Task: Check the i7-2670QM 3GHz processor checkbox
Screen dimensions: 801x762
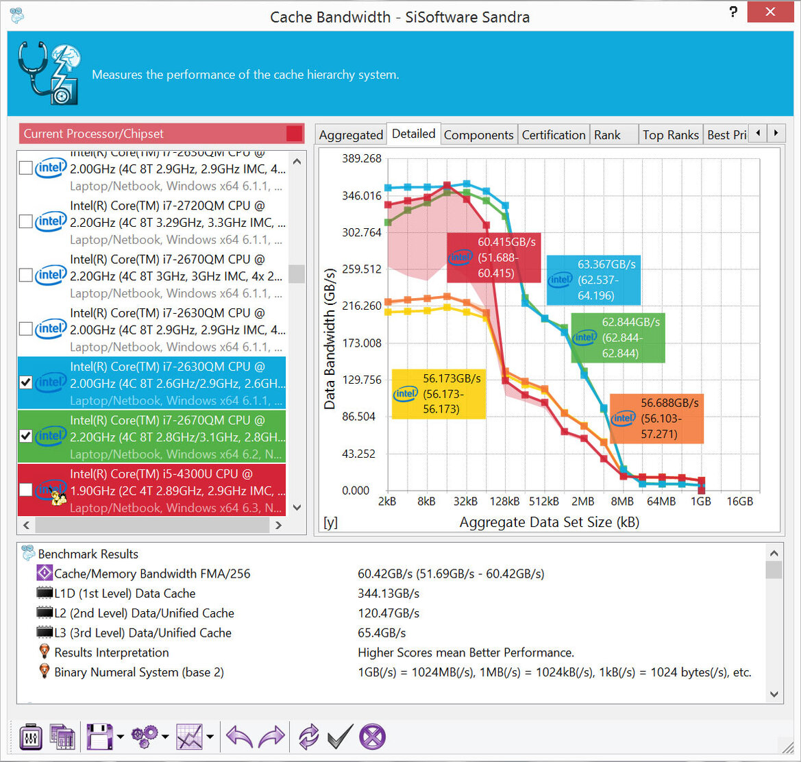Action: pos(25,275)
